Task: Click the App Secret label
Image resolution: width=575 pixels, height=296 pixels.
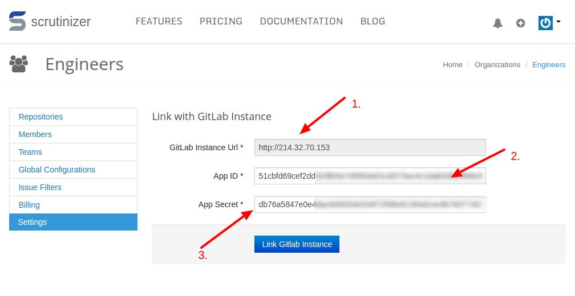Action: click(221, 204)
